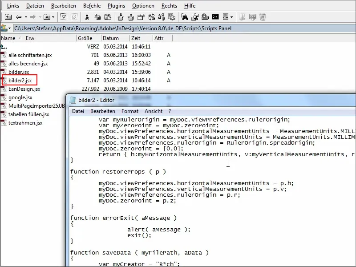356x267 pixels.
Task: Click the drive selector icon beside path
Action: pyautogui.click(x=4, y=28)
